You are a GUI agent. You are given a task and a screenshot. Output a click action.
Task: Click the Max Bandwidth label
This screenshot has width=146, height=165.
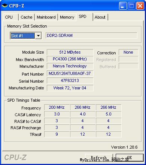30,60
